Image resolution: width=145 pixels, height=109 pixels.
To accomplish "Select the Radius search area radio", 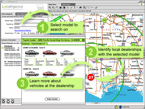I will coord(29,33).
